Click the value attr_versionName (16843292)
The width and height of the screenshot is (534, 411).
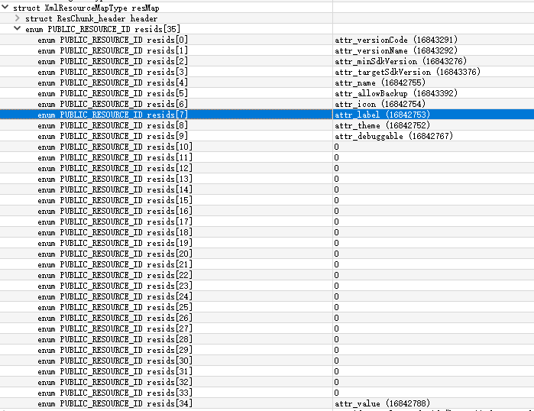pos(396,50)
